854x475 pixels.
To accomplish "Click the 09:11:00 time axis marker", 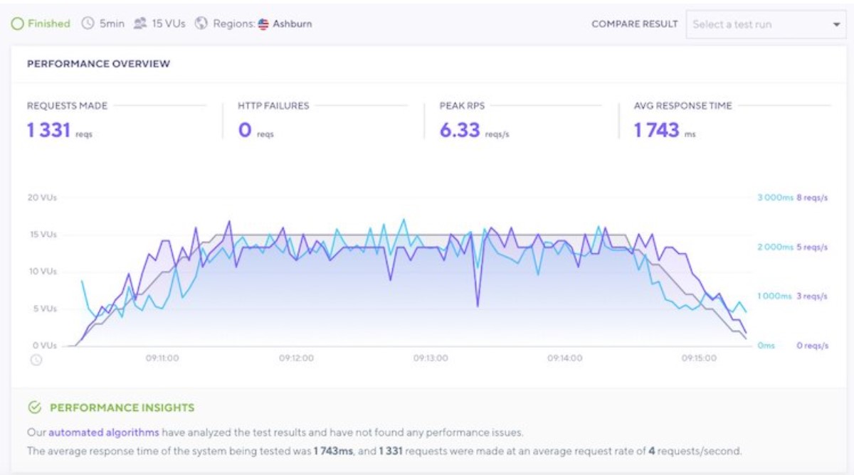I will [x=162, y=358].
